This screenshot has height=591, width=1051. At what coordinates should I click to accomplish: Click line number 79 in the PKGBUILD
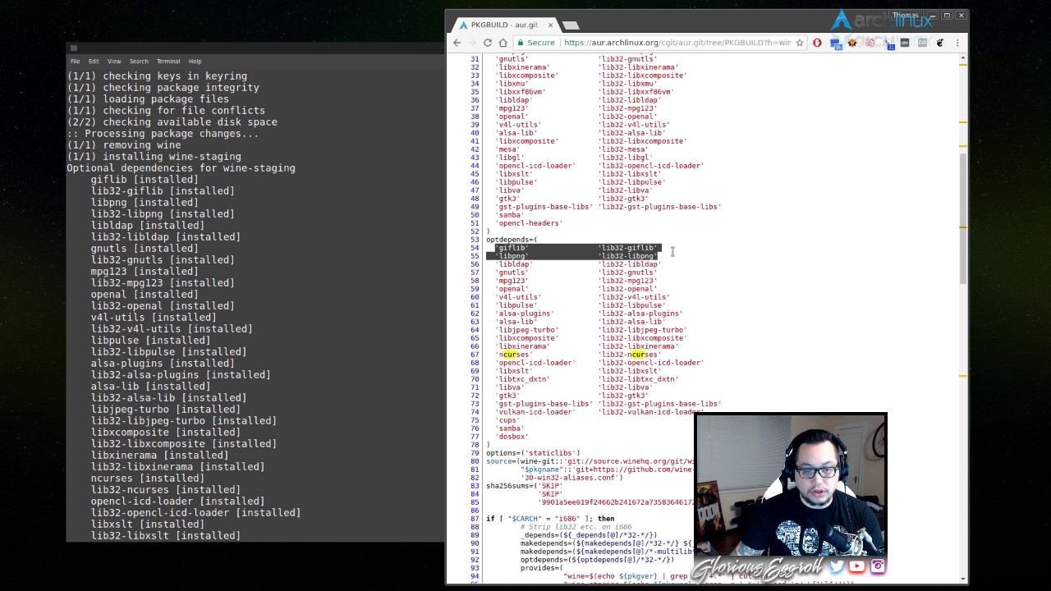point(475,453)
